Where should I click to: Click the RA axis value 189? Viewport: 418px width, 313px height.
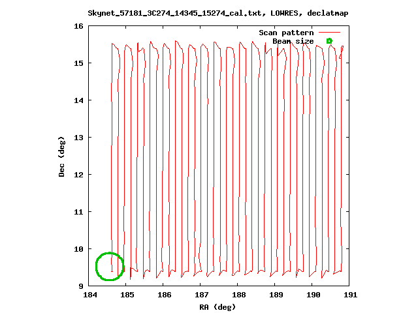point(276,295)
